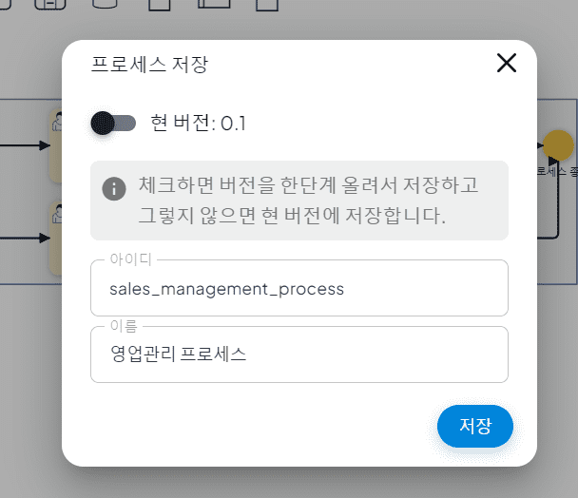Select the pool participant palette icon
Screen dimensions: 578x498
pos(214,3)
